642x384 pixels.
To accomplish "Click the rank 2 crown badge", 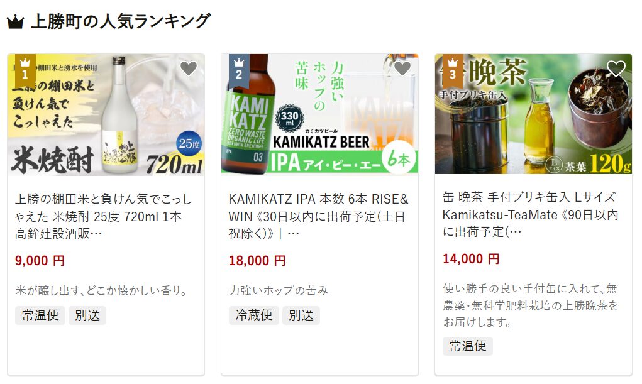I will 239,70.
